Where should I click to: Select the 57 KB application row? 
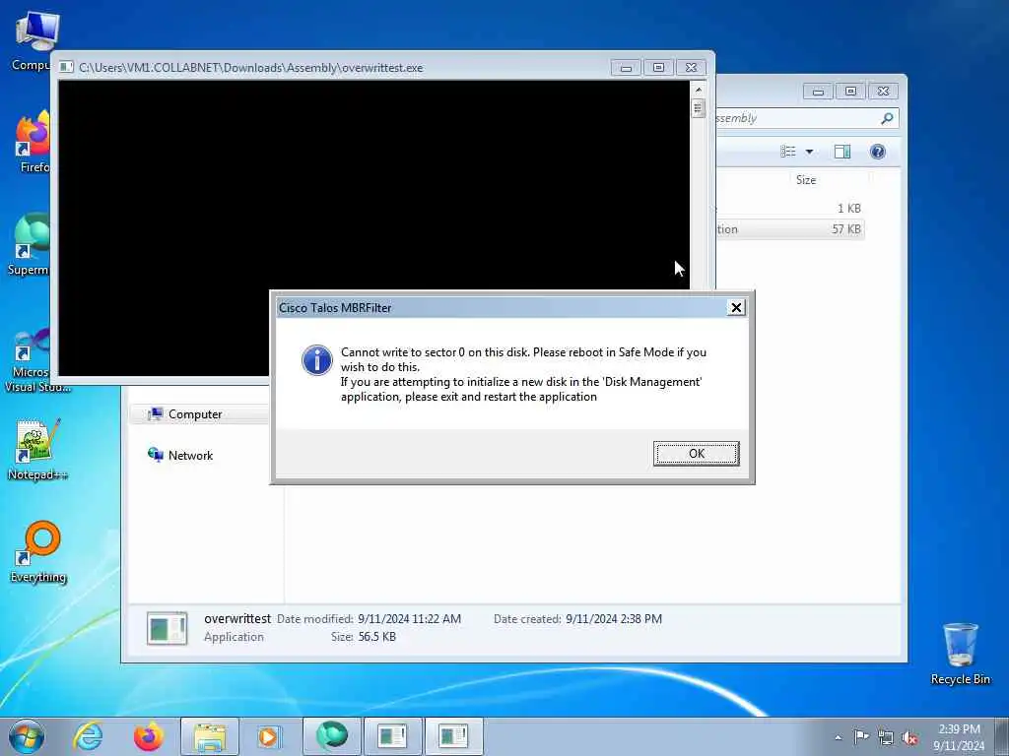[x=789, y=229]
